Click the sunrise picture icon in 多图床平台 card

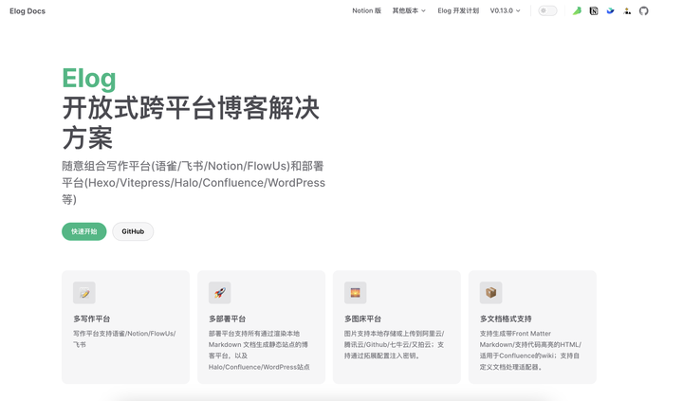pos(355,293)
